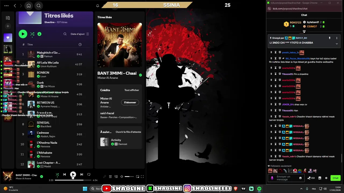Viewport: 344px width, 193px height.
Task: Expand the leaderboard arrow under CSIMO7
Action: coord(304,31)
